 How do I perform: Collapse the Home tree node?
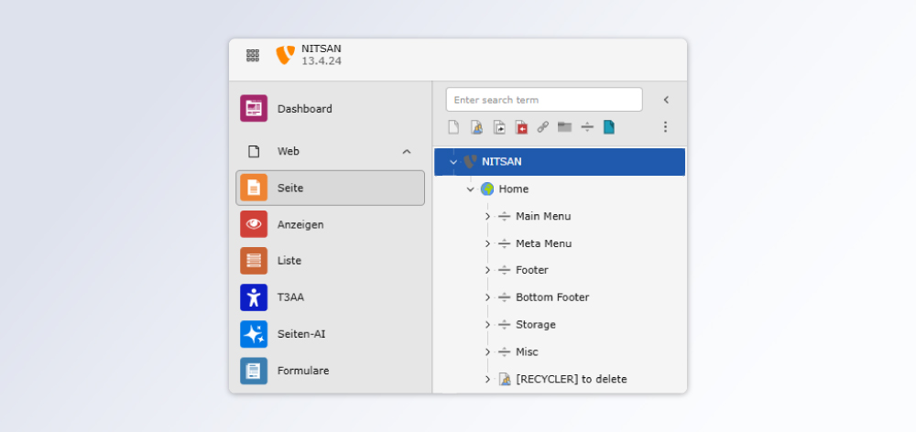coord(471,189)
